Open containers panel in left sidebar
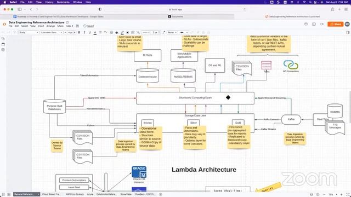 point(3,44)
